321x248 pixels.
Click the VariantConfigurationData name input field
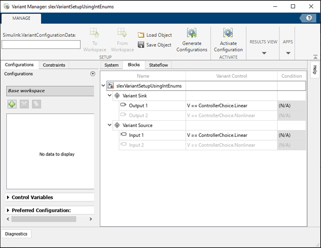[x=41, y=44]
